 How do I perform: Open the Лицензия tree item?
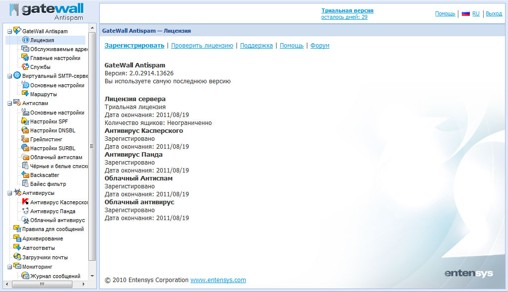[x=42, y=40]
